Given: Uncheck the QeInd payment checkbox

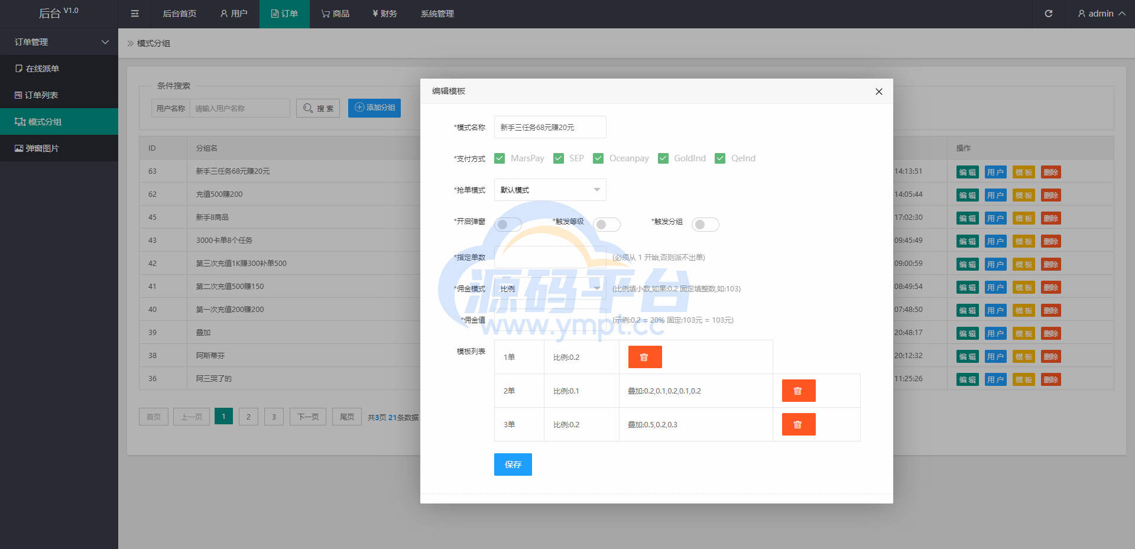Looking at the screenshot, I should click(x=720, y=158).
